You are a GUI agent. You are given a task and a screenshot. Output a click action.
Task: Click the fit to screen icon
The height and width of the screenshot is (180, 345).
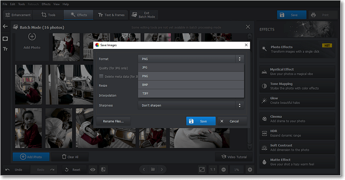(202, 170)
